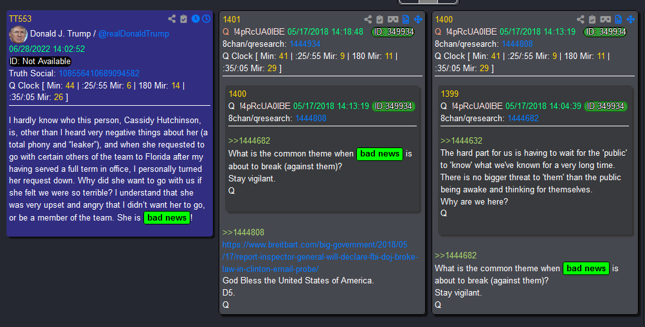Click Q Clock Min value 44
This screenshot has height=327, width=645.
tap(70, 86)
